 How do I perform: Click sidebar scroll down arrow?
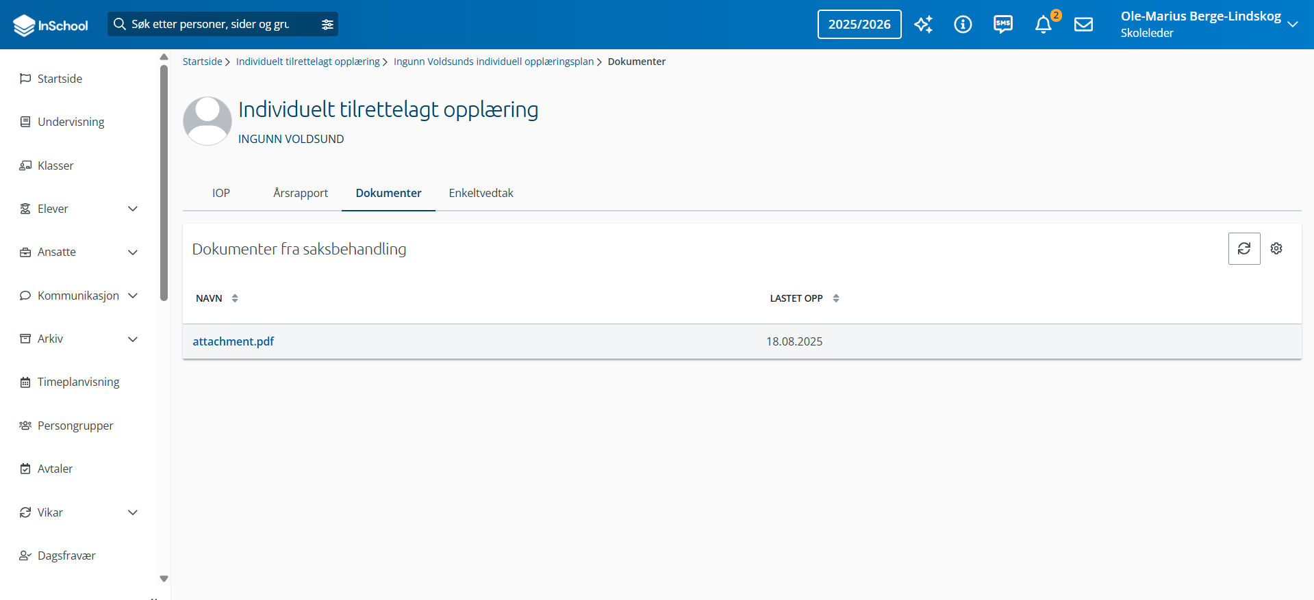tap(164, 579)
